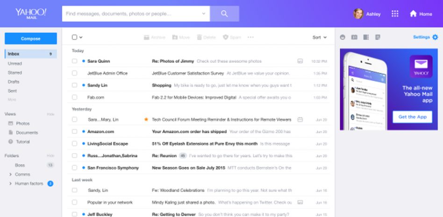The image size is (443, 217).
Task: Open 'Re: Getting to Denver' email
Action: pyautogui.click(x=174, y=215)
